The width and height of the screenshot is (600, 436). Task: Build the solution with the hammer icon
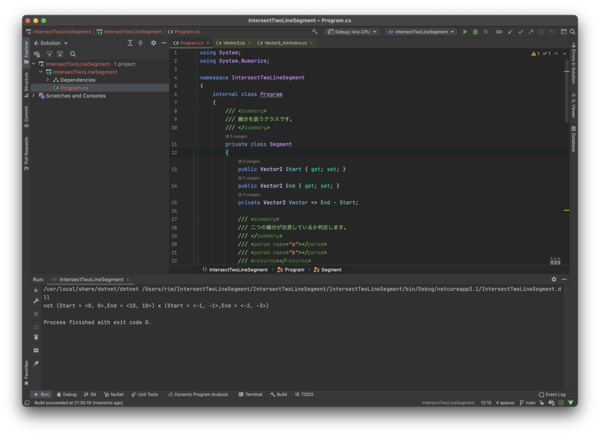coord(314,31)
